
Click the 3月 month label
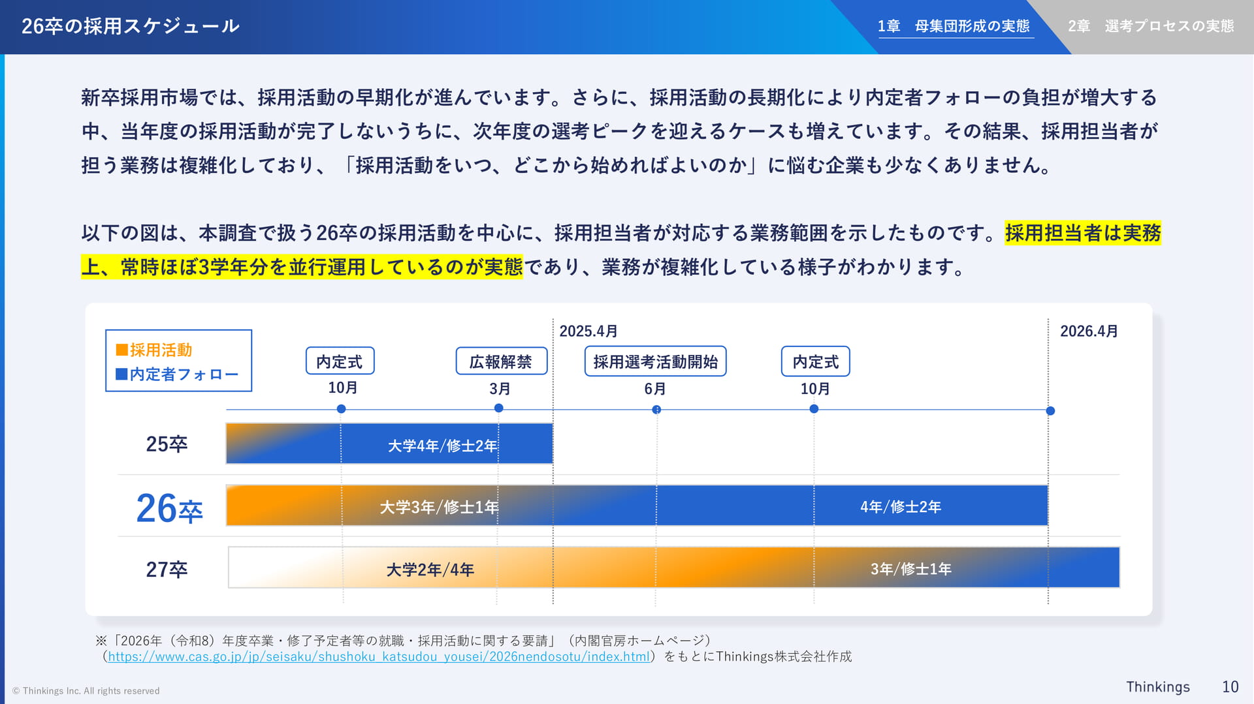[x=500, y=389]
